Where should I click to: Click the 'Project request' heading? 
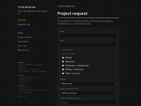point(72,14)
